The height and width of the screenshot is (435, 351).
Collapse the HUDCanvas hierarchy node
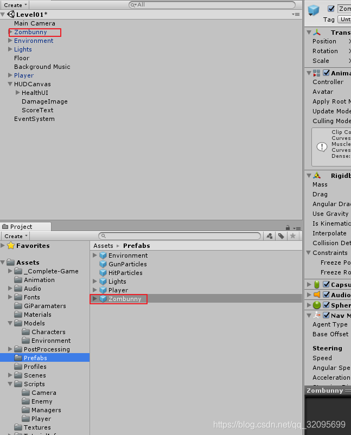(10, 84)
